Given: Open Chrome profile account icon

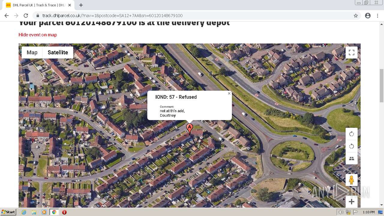Looking at the screenshot, I should (368, 16).
